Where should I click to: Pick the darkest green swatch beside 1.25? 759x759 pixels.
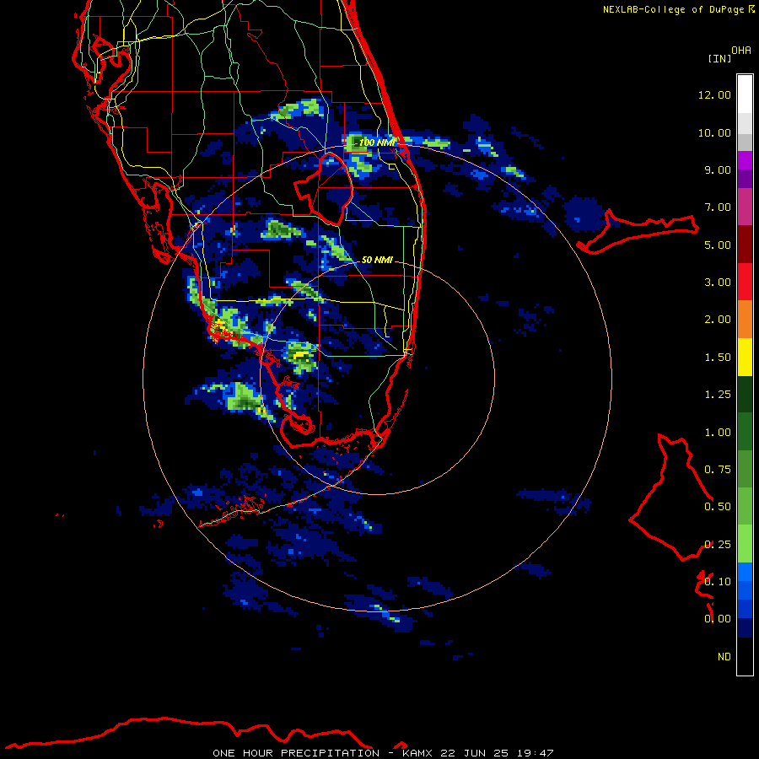click(745, 394)
